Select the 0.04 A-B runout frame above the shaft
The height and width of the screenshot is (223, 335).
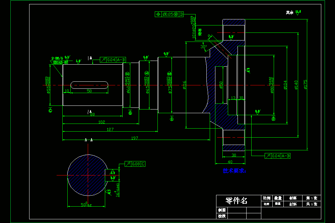113,60
